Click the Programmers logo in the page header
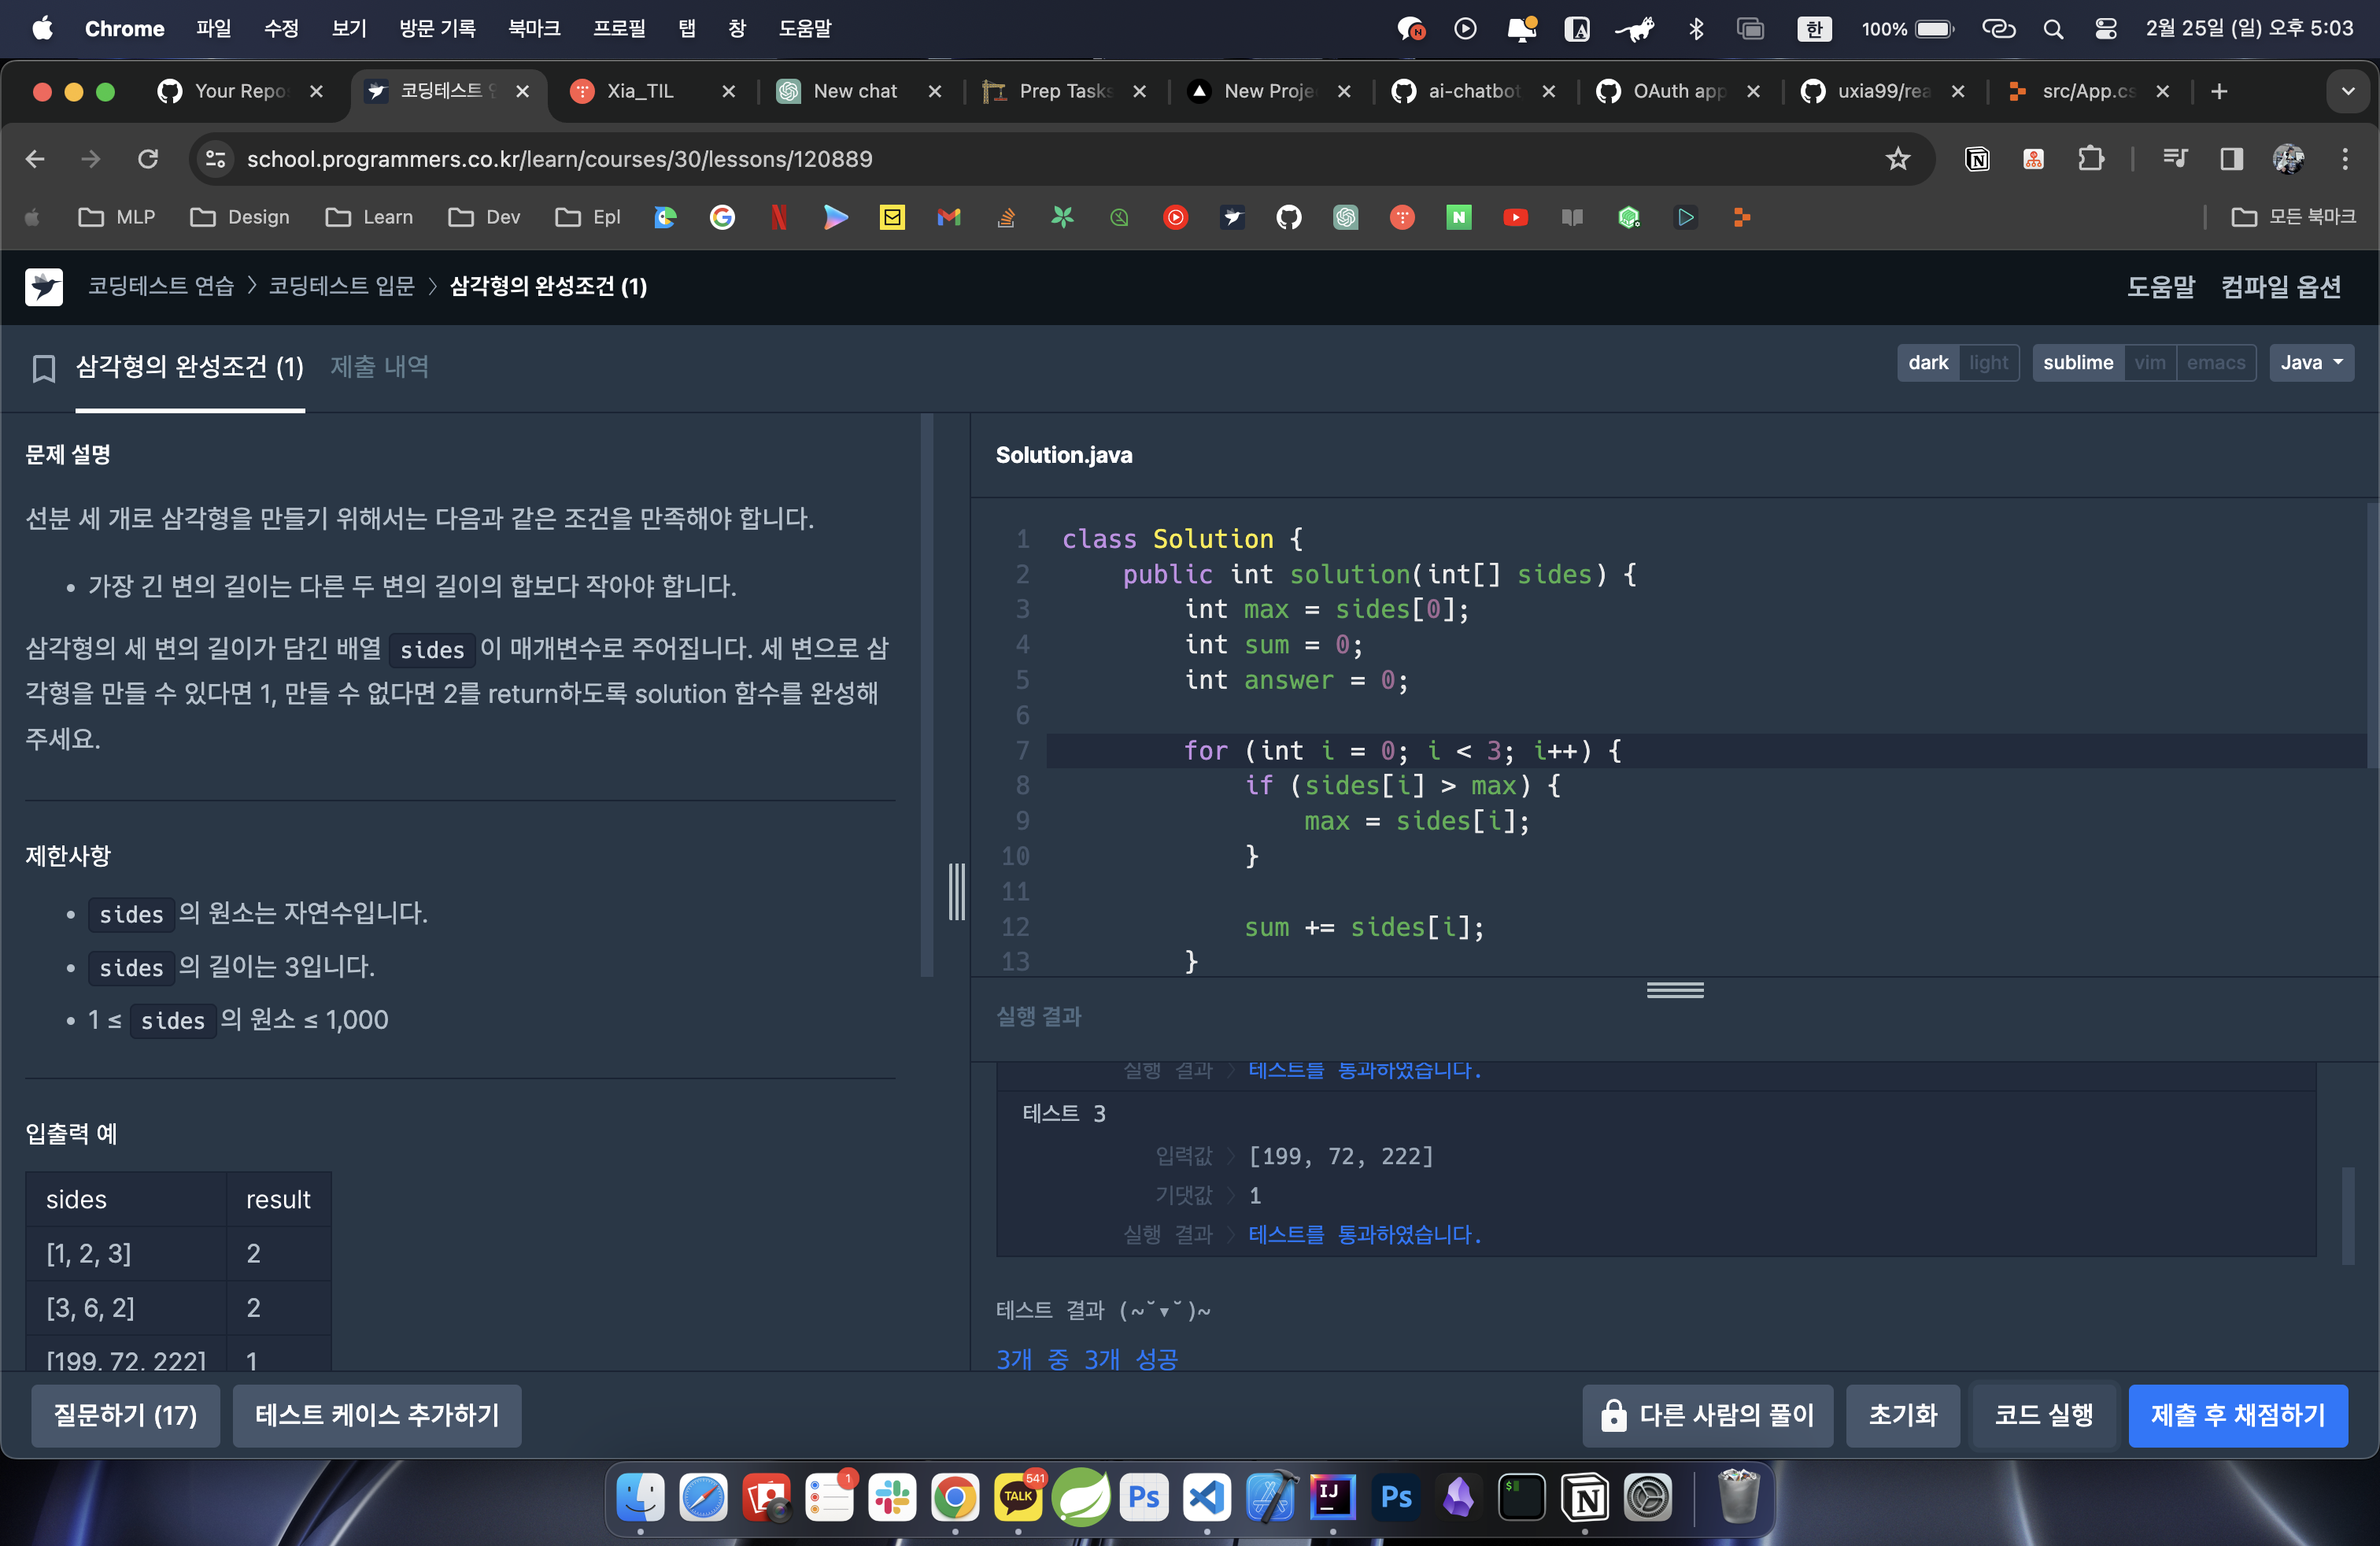 click(x=44, y=287)
